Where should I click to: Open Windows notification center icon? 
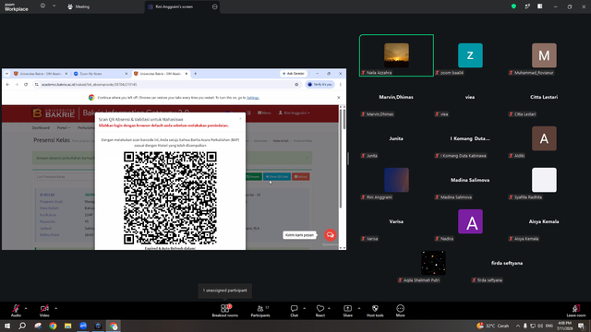tap(581, 326)
